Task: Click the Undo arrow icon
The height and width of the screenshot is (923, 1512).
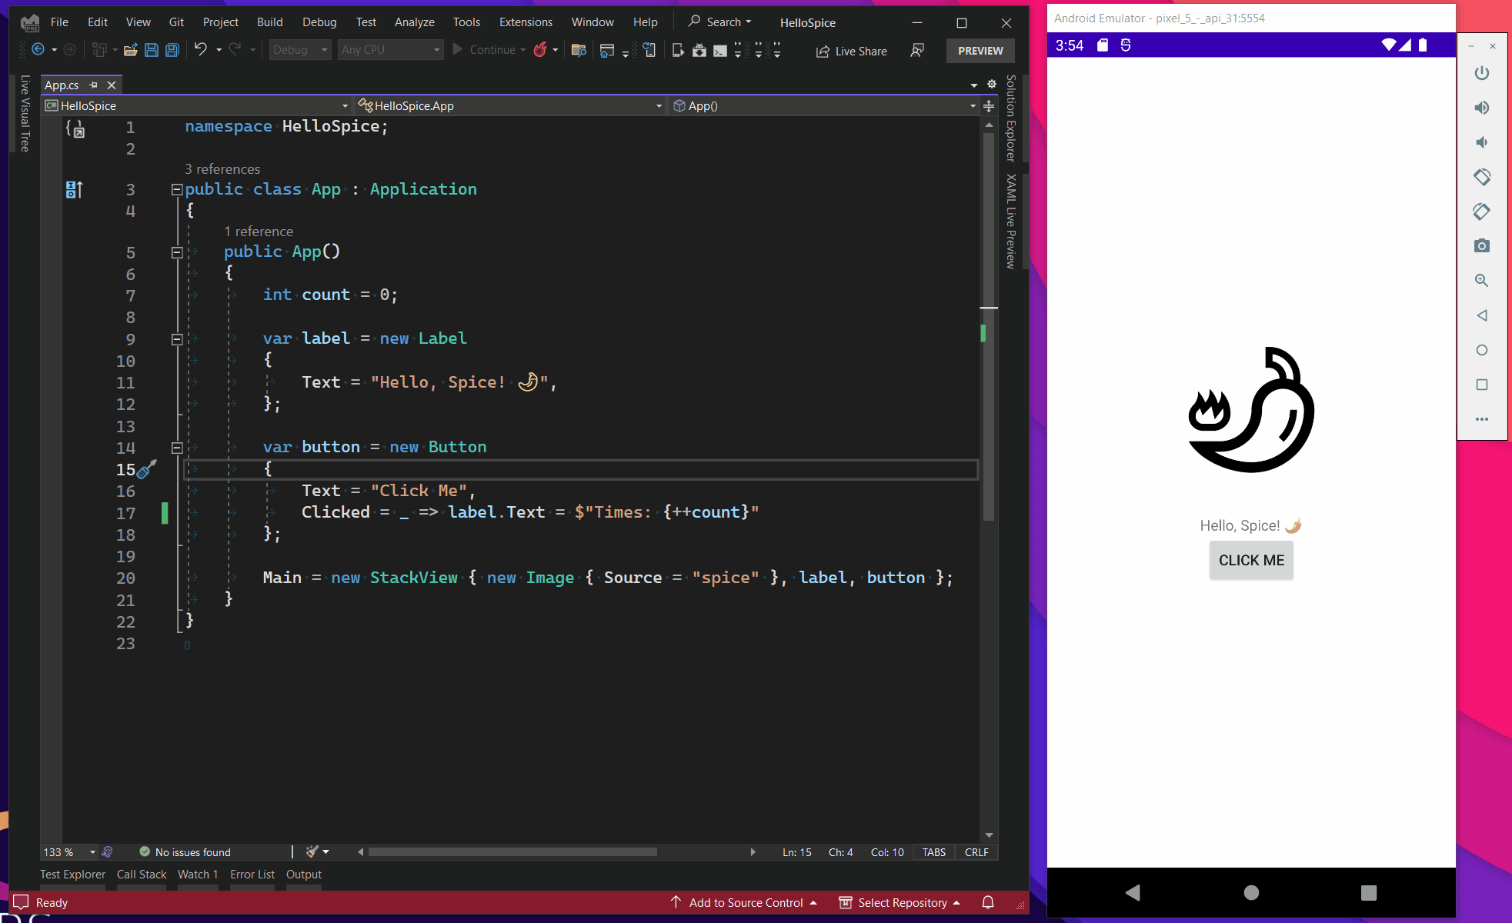Action: point(200,50)
